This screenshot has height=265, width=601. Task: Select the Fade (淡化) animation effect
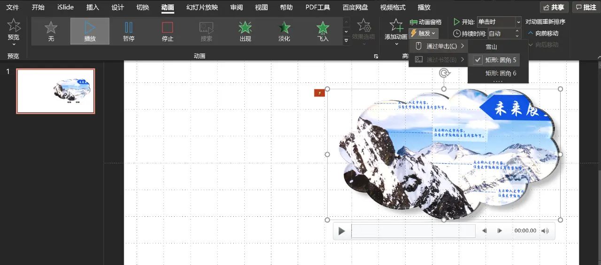(x=284, y=31)
